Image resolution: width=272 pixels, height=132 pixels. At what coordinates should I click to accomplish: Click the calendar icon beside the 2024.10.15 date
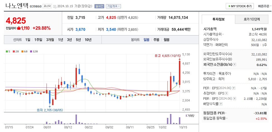pyautogui.click(x=55, y=7)
